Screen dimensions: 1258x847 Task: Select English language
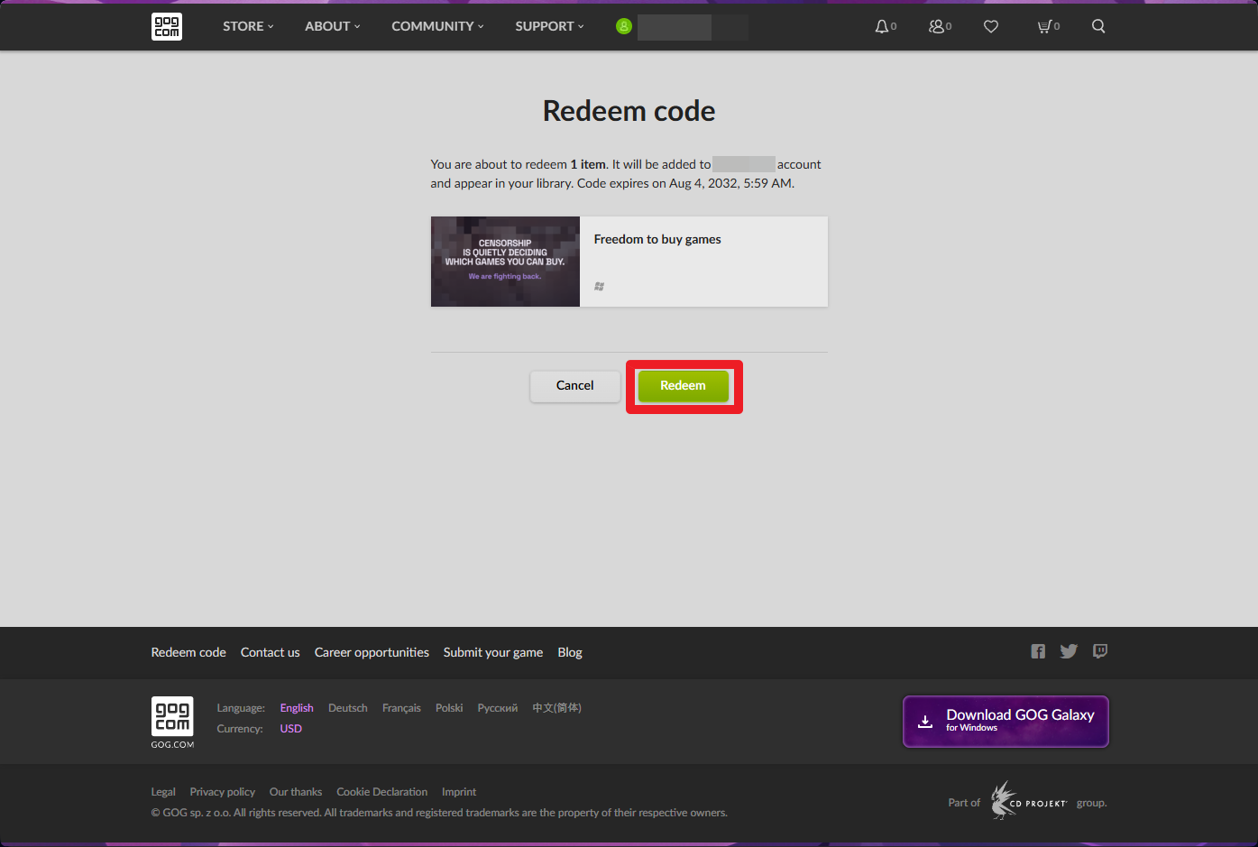point(297,708)
